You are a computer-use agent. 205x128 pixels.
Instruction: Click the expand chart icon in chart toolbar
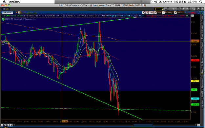click(144, 12)
